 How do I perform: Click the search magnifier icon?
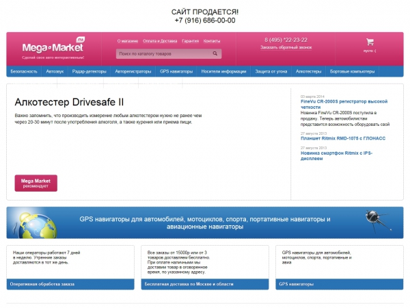coord(215,53)
